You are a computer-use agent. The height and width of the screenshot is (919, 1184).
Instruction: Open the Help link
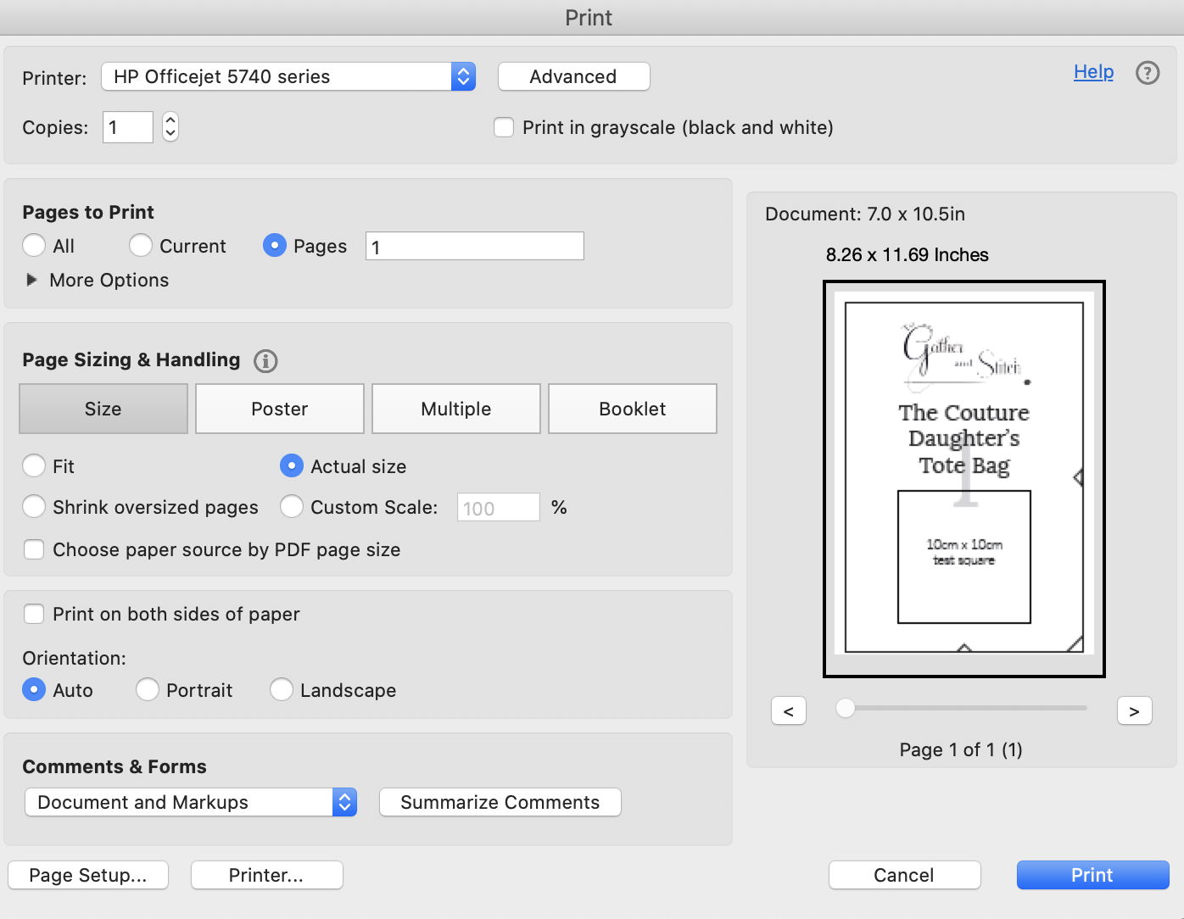tap(1093, 72)
